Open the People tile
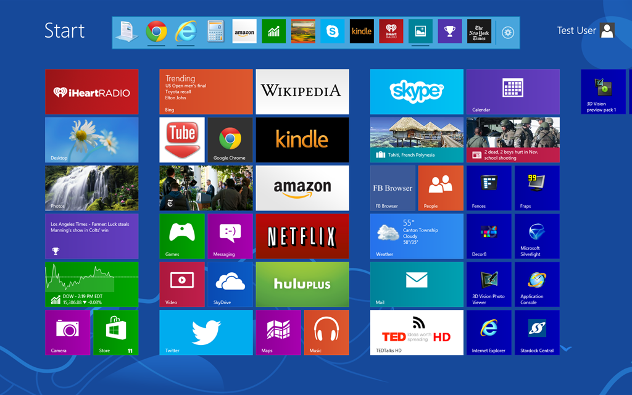Viewport: 632px width, 395px height. coord(441,188)
